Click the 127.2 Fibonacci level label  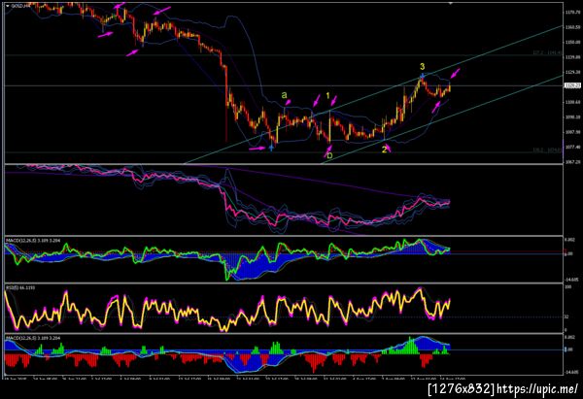[547, 53]
